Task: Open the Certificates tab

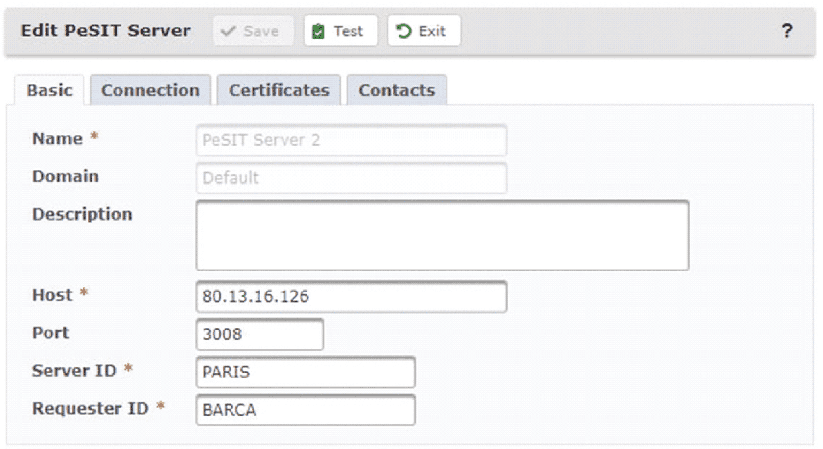Action: tap(279, 90)
